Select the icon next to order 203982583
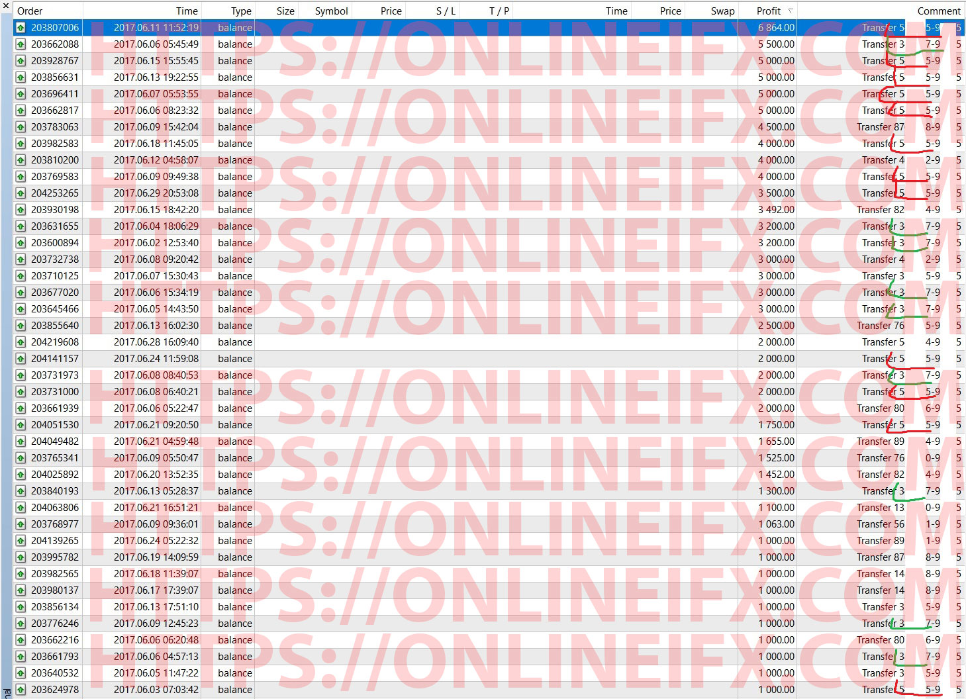 (x=21, y=144)
